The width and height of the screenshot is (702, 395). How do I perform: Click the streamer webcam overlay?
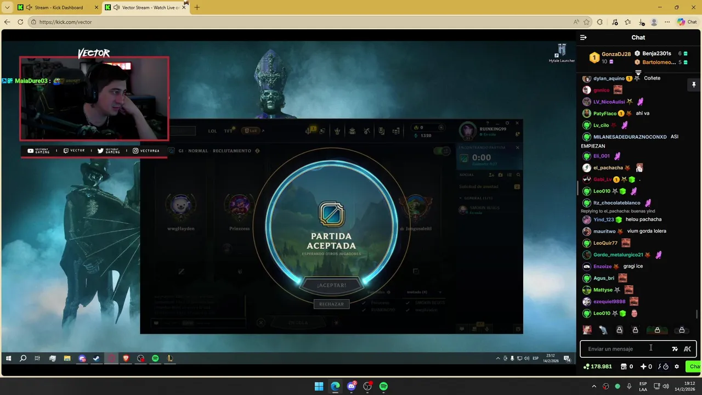tap(94, 98)
